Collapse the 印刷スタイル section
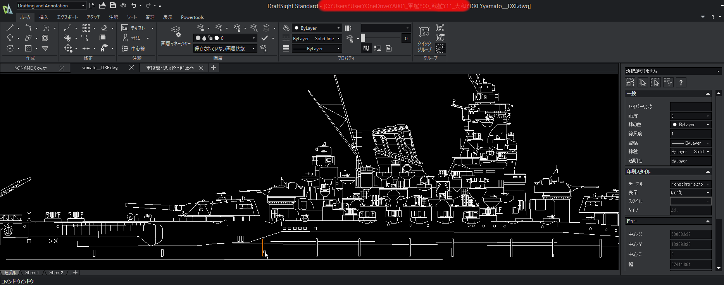 pos(708,172)
